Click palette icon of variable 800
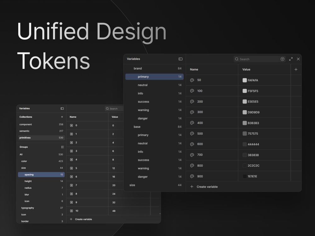315x236 pixels. tap(192, 166)
